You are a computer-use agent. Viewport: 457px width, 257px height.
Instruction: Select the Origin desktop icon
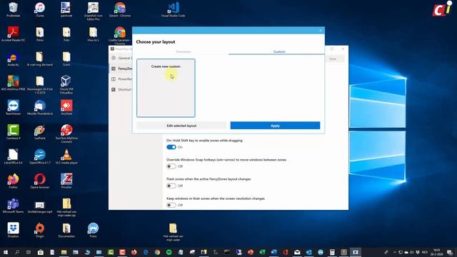click(x=40, y=230)
